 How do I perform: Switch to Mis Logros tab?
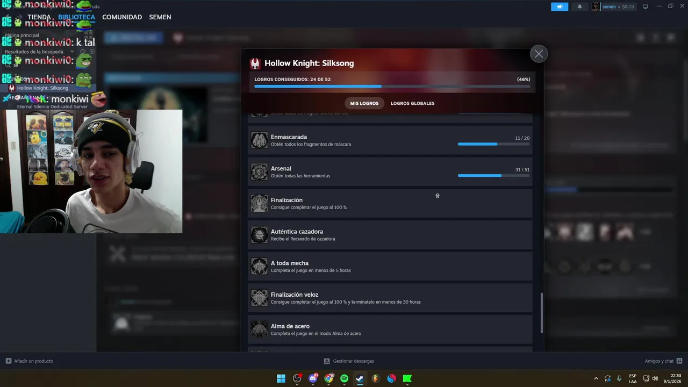pyautogui.click(x=364, y=103)
